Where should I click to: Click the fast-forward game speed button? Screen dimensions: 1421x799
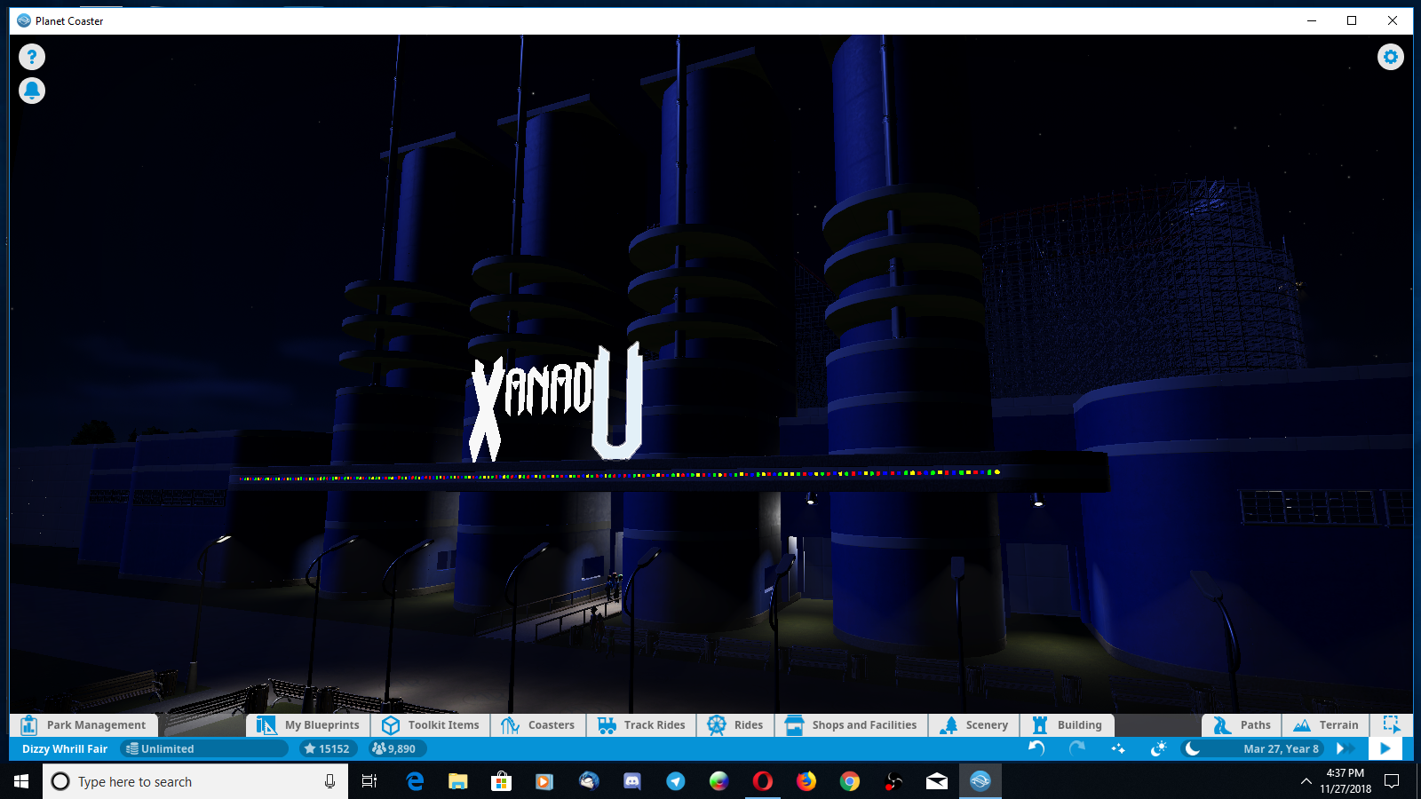click(x=1345, y=748)
